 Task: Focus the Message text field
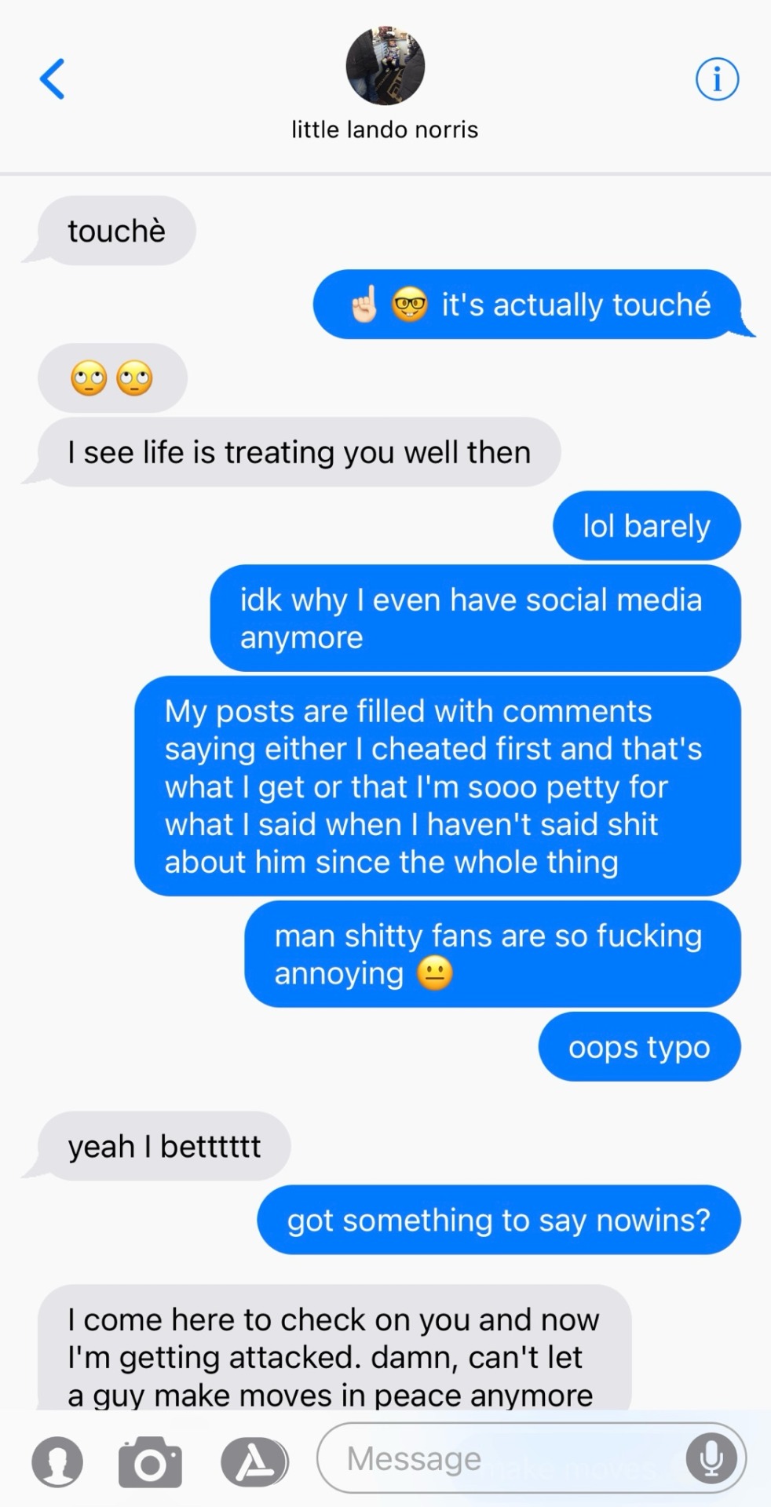click(532, 1458)
